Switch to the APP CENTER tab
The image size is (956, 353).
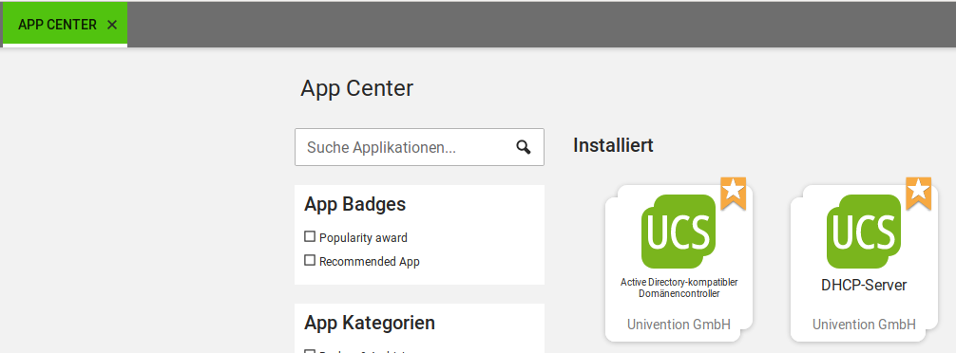tap(57, 25)
